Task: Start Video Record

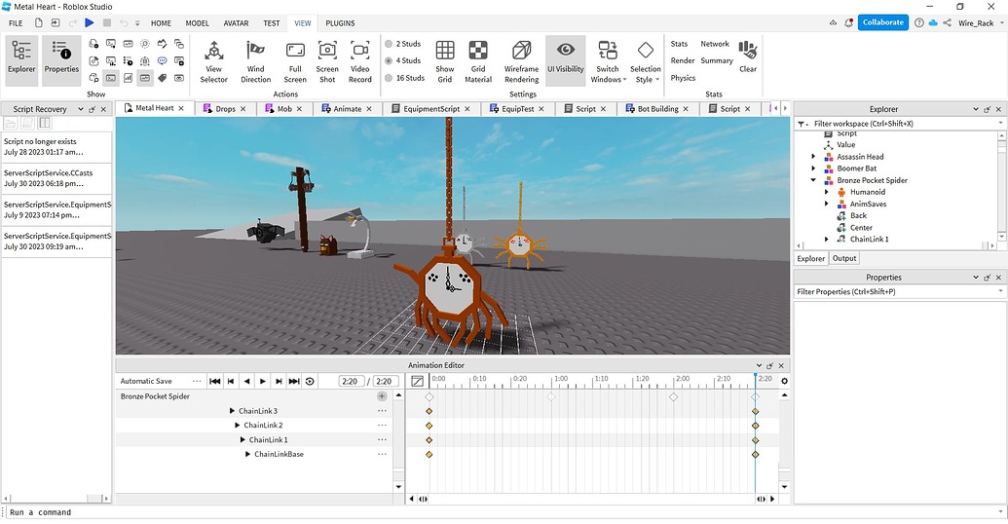Action: pos(360,61)
